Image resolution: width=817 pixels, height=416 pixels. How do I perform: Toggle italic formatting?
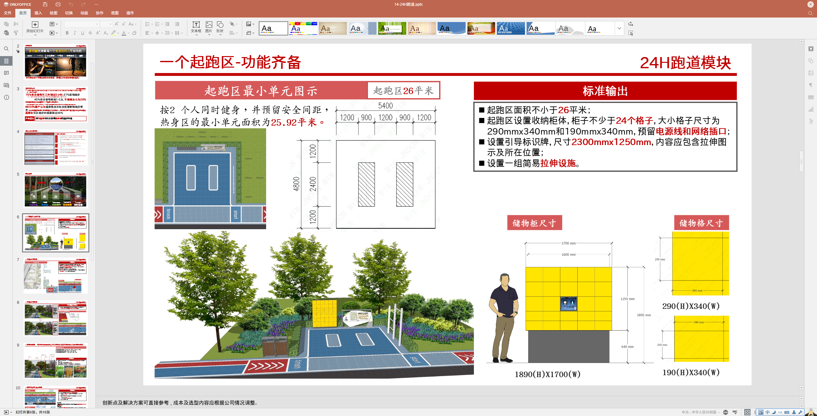[x=75, y=33]
